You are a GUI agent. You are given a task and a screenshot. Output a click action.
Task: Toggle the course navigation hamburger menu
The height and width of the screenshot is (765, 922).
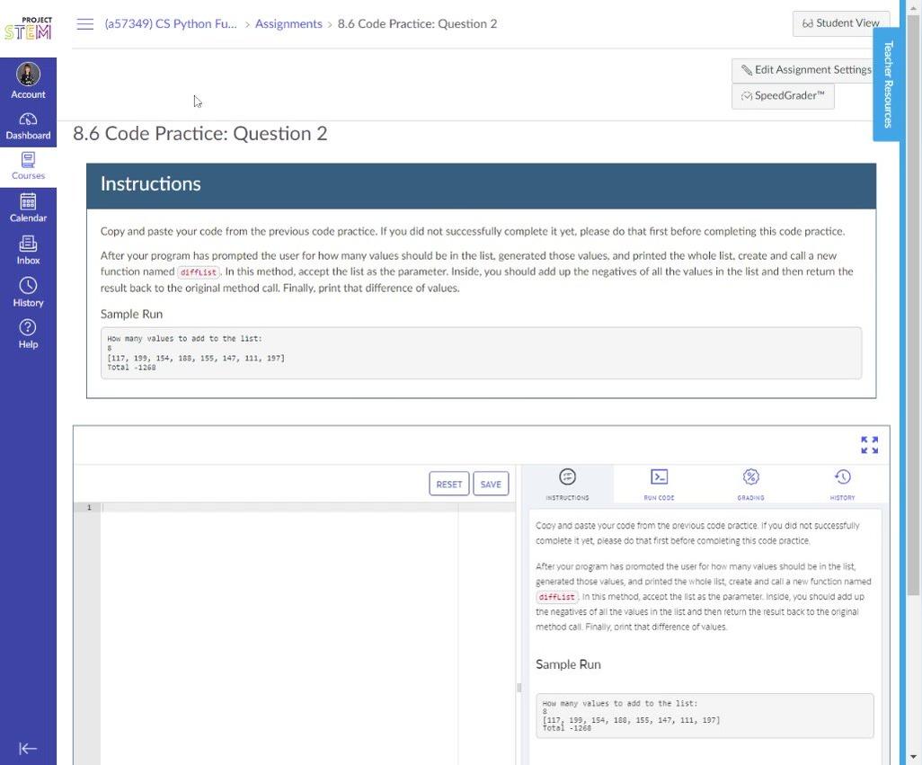pyautogui.click(x=85, y=24)
